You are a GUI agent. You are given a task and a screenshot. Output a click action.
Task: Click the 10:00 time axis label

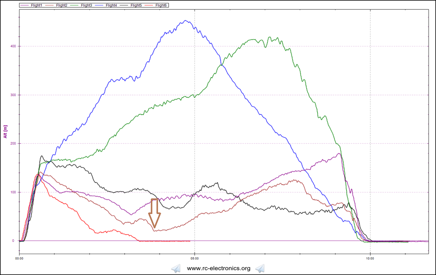click(370, 258)
